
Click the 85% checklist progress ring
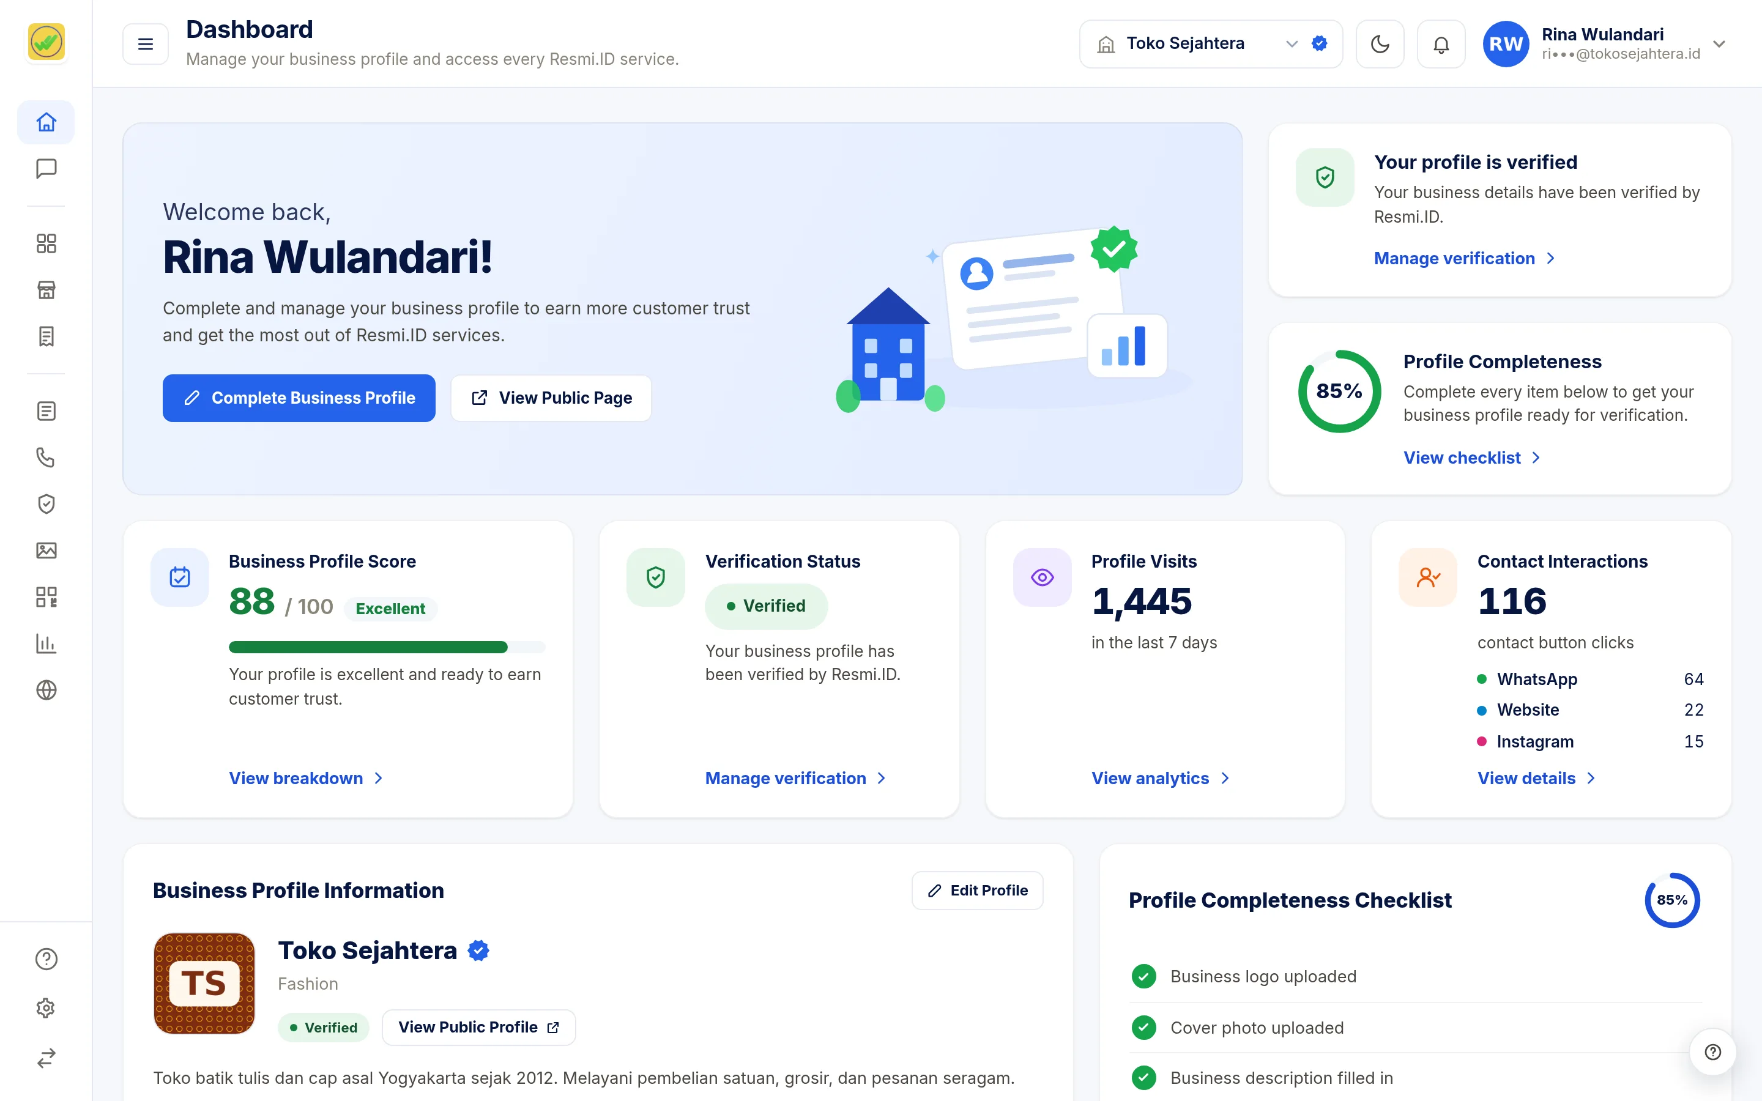1671,900
